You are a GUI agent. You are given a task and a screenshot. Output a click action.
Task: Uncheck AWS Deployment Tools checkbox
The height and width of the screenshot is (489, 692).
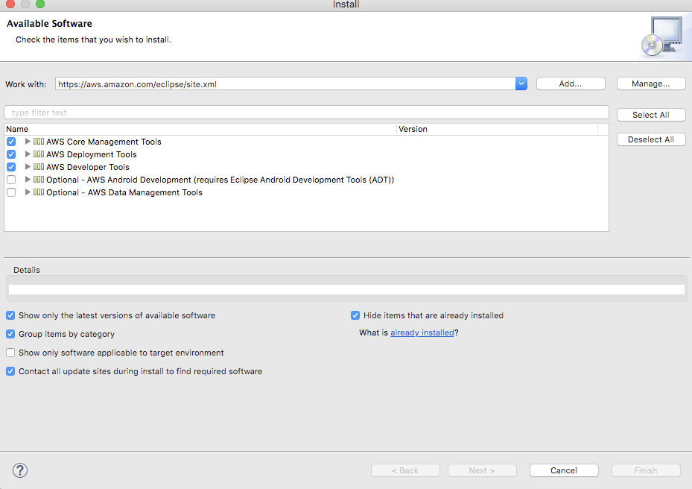[11, 154]
